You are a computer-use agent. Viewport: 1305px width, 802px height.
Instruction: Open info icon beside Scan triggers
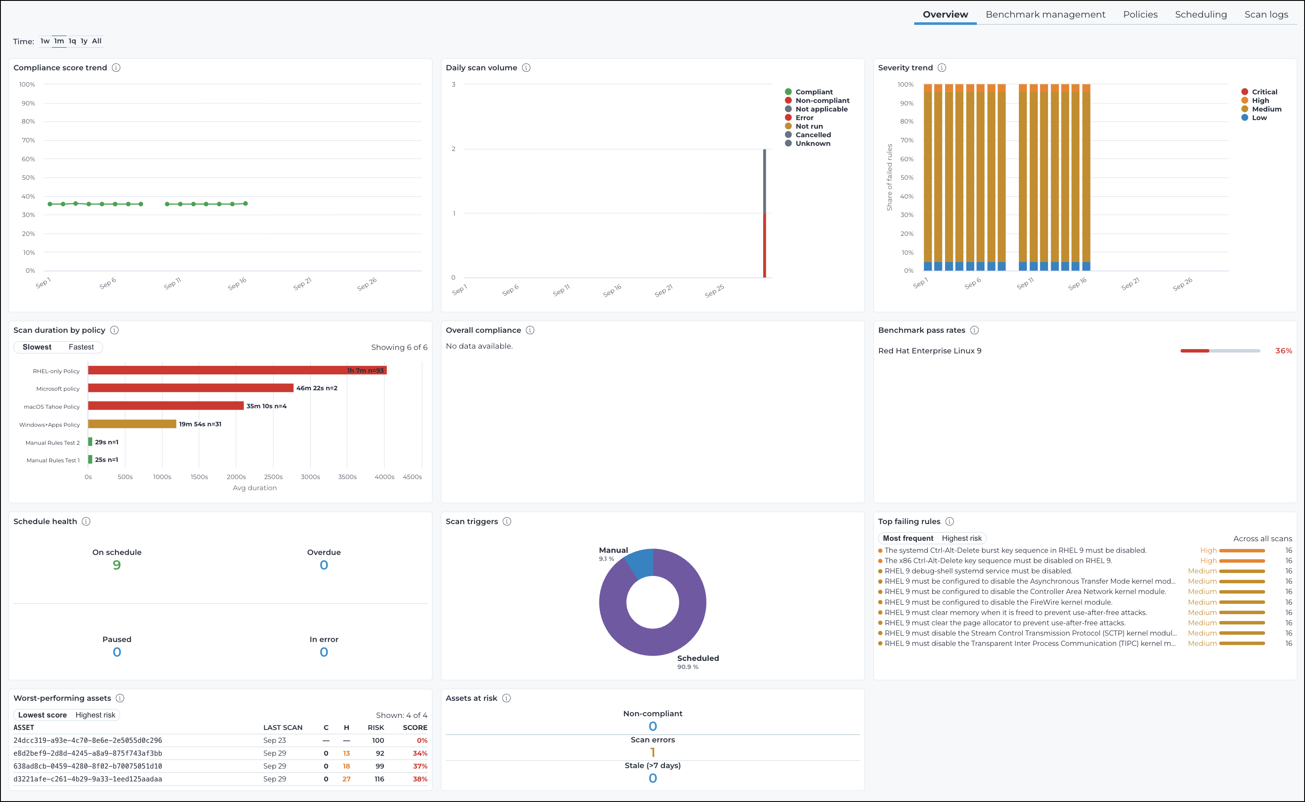(x=507, y=522)
